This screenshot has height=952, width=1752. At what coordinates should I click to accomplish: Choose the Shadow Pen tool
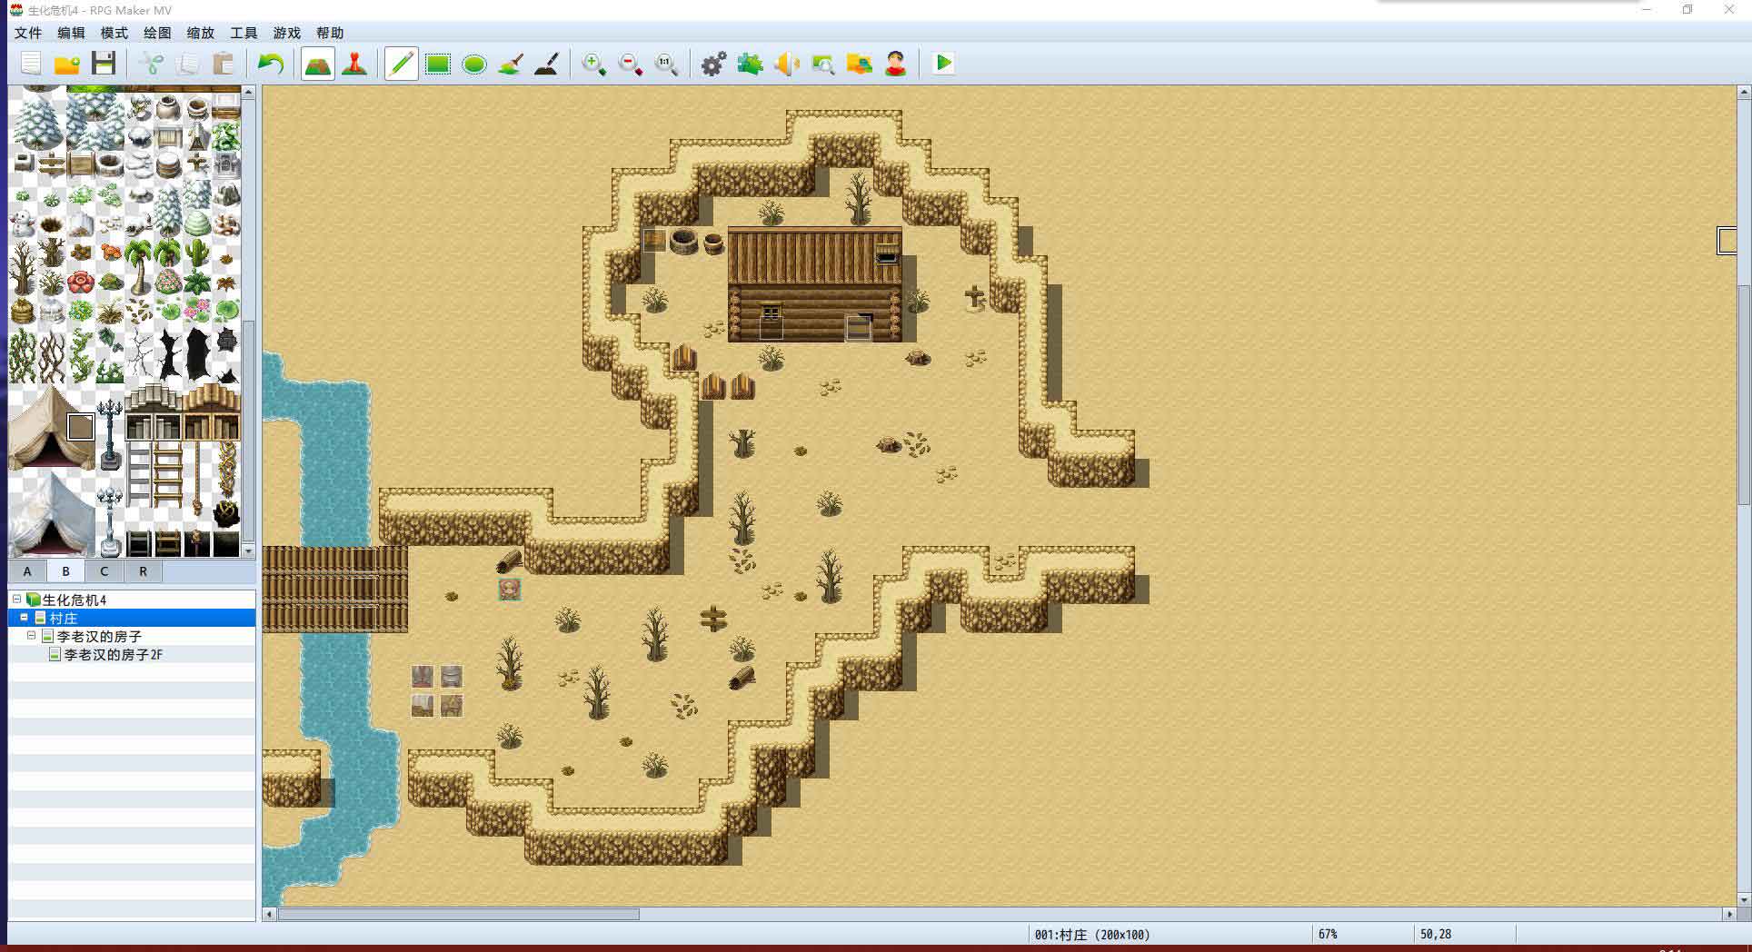point(547,64)
